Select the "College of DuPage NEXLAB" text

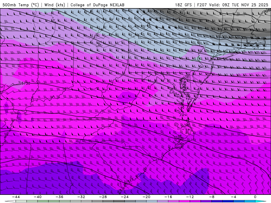pyautogui.click(x=97, y=5)
